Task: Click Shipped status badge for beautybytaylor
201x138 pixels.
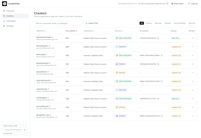Action: pyautogui.click(x=120, y=64)
